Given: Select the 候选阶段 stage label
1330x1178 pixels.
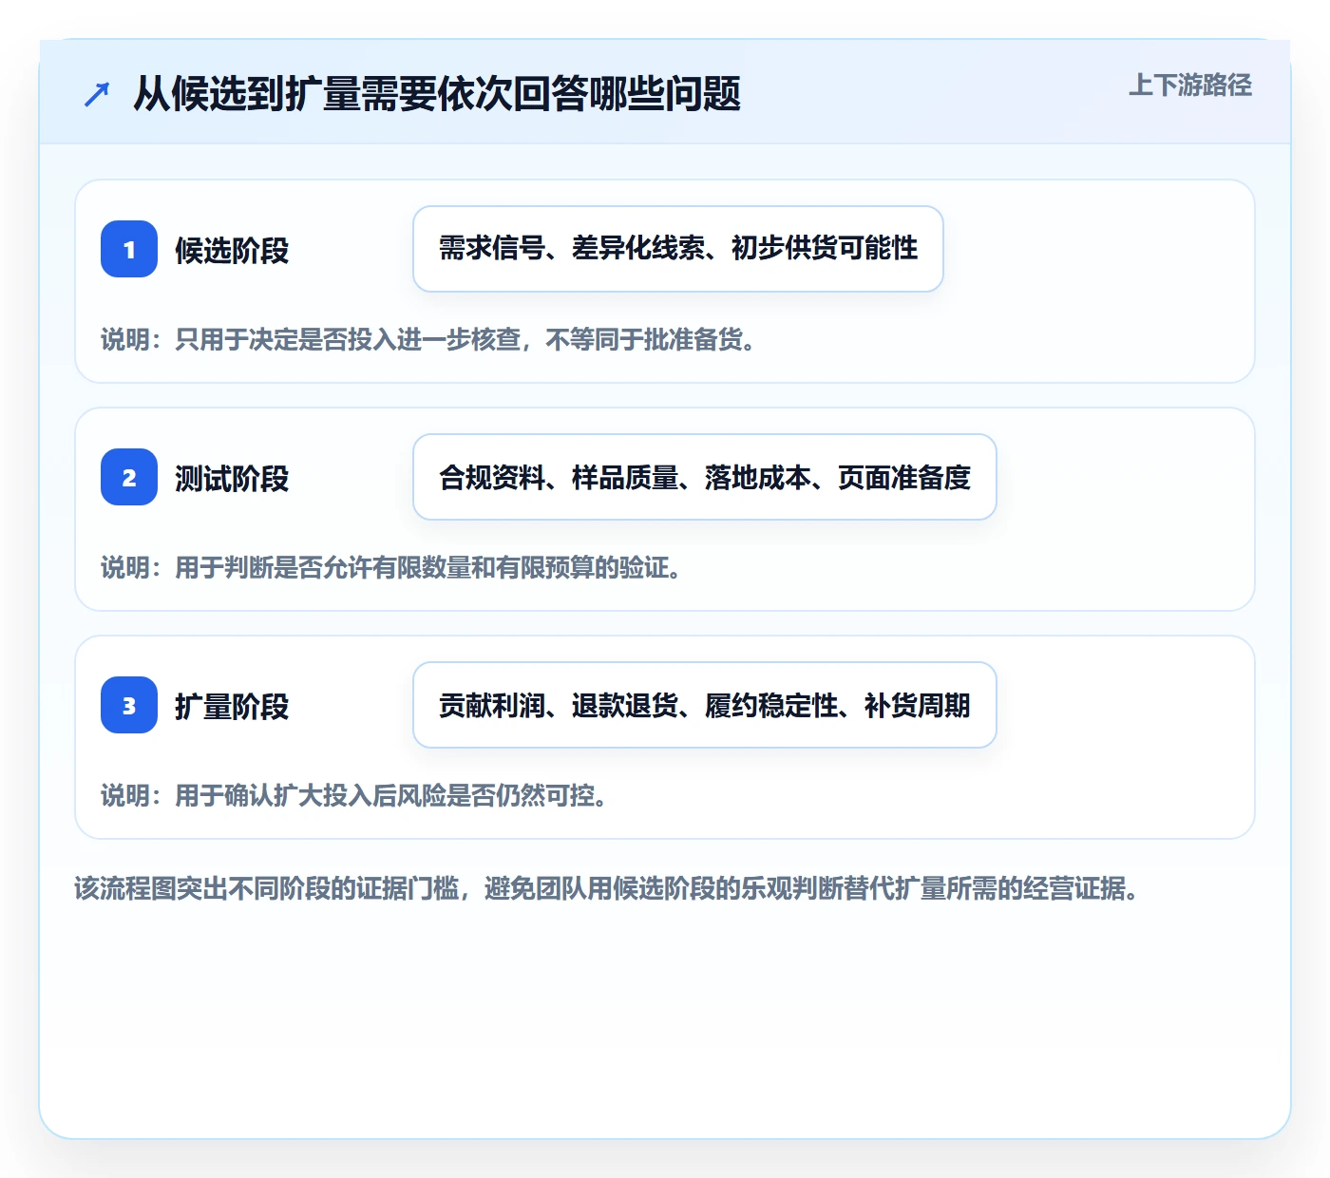Looking at the screenshot, I should point(232,250).
